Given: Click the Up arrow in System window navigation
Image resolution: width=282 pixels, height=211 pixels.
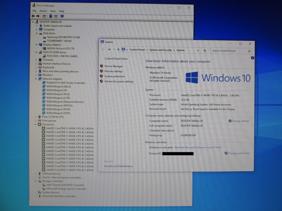Looking at the screenshot, I should (118, 49).
